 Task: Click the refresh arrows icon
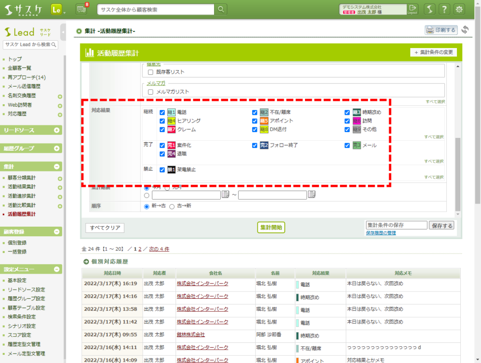coord(465,30)
